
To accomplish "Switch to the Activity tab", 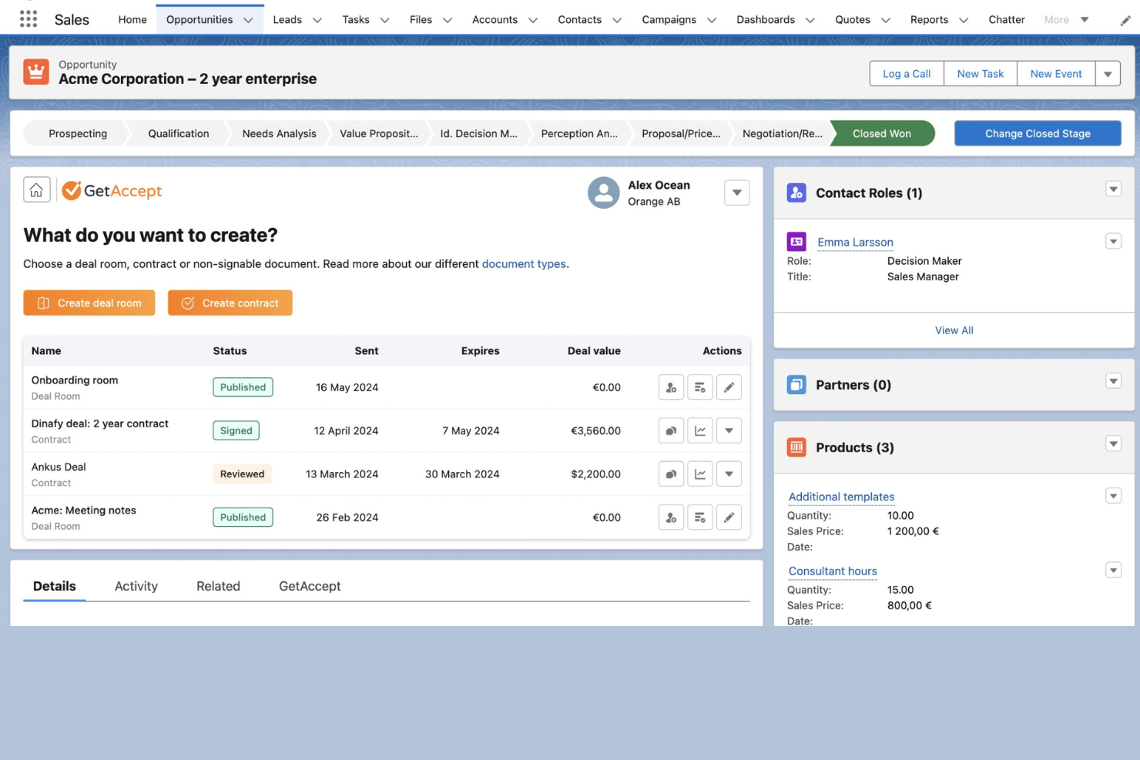I will coord(136,586).
